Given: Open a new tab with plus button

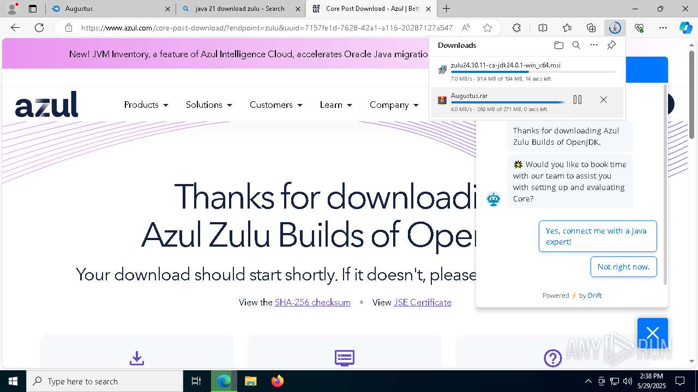Looking at the screenshot, I should click(447, 8).
